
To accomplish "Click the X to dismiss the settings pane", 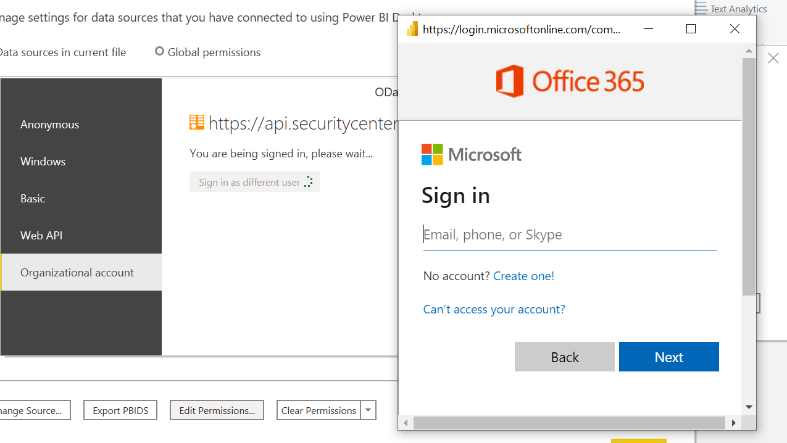I will 773,57.
